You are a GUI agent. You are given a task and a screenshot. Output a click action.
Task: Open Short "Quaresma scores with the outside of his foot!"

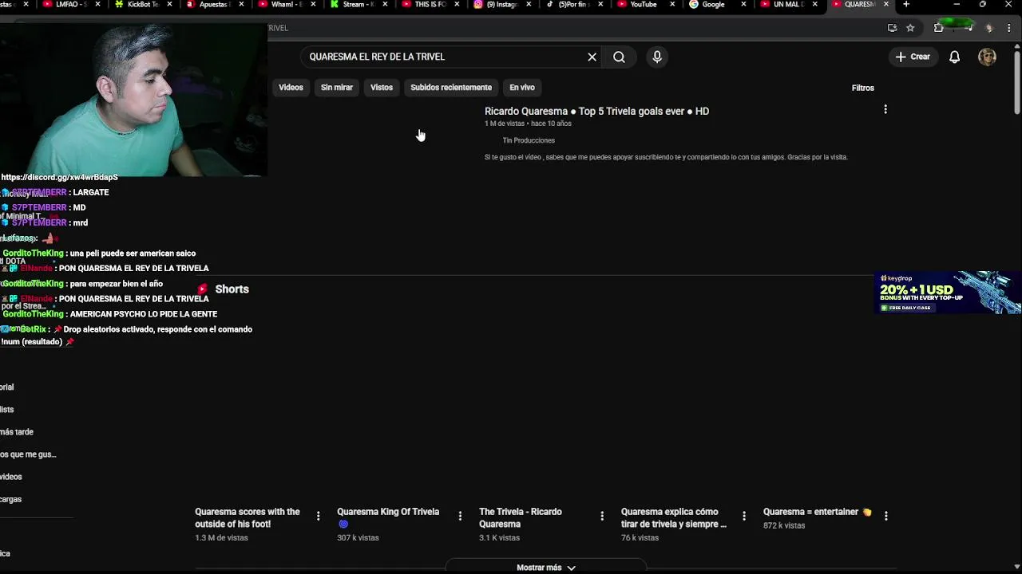pos(248,517)
